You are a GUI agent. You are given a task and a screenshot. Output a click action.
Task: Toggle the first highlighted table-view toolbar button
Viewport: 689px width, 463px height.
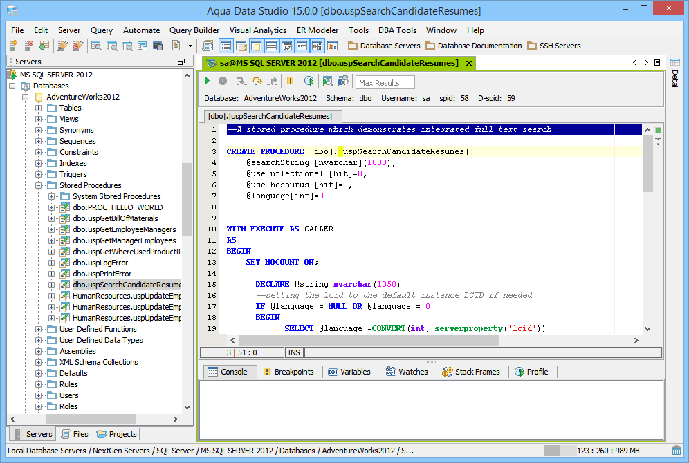click(226, 46)
